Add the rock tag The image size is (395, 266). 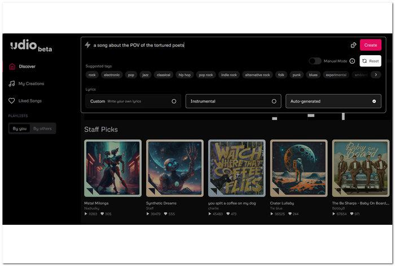pyautogui.click(x=92, y=75)
